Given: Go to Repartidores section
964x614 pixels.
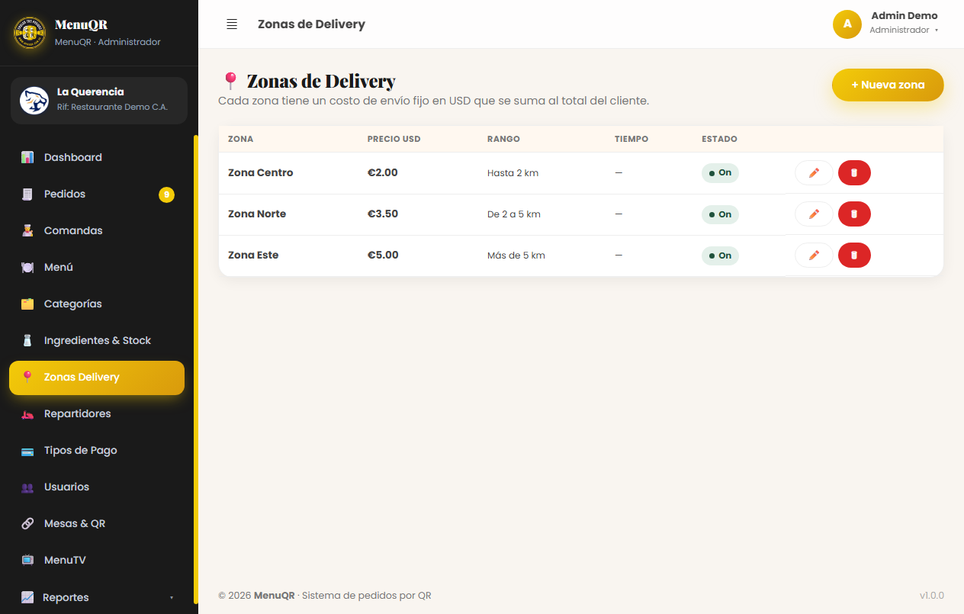Looking at the screenshot, I should (x=97, y=413).
